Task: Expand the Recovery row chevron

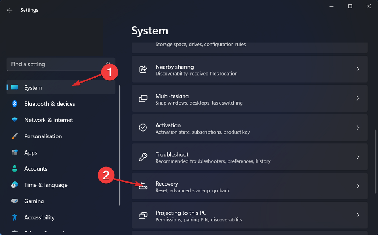Action: [358, 186]
